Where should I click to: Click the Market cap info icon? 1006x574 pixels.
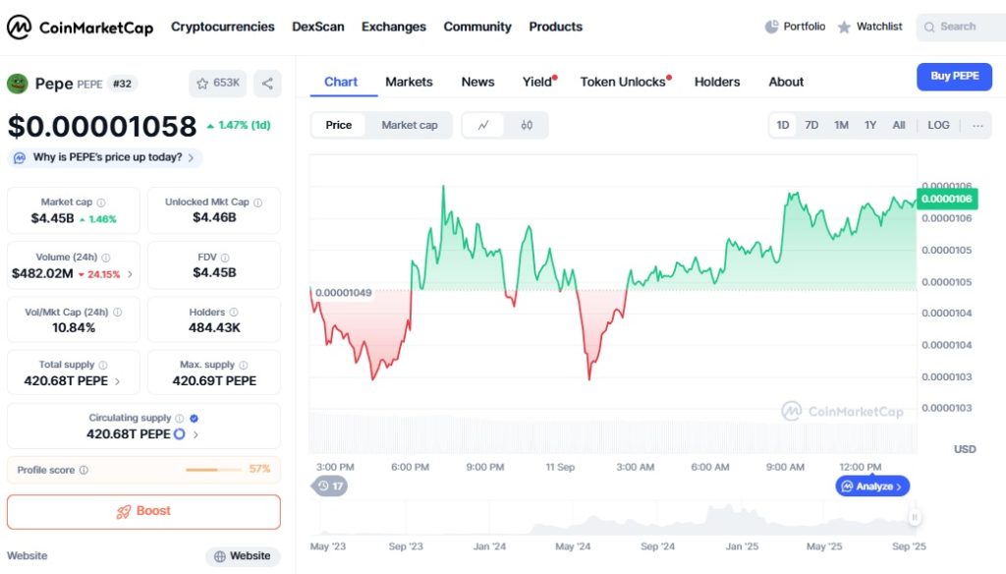click(x=101, y=202)
